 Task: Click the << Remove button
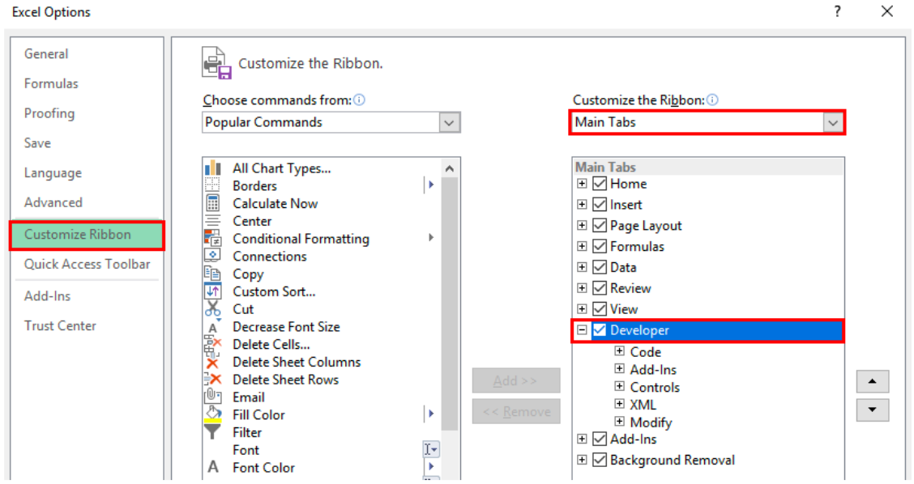[516, 412]
